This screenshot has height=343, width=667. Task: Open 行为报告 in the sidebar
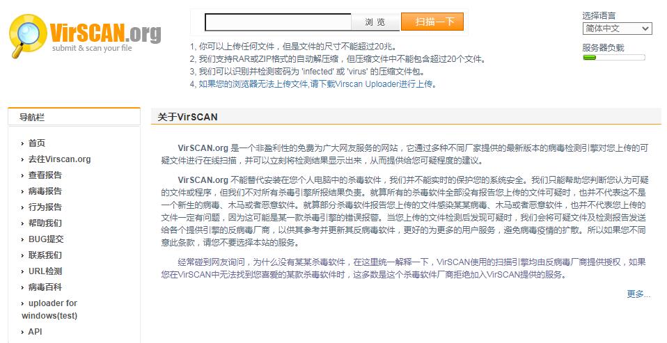pos(45,207)
